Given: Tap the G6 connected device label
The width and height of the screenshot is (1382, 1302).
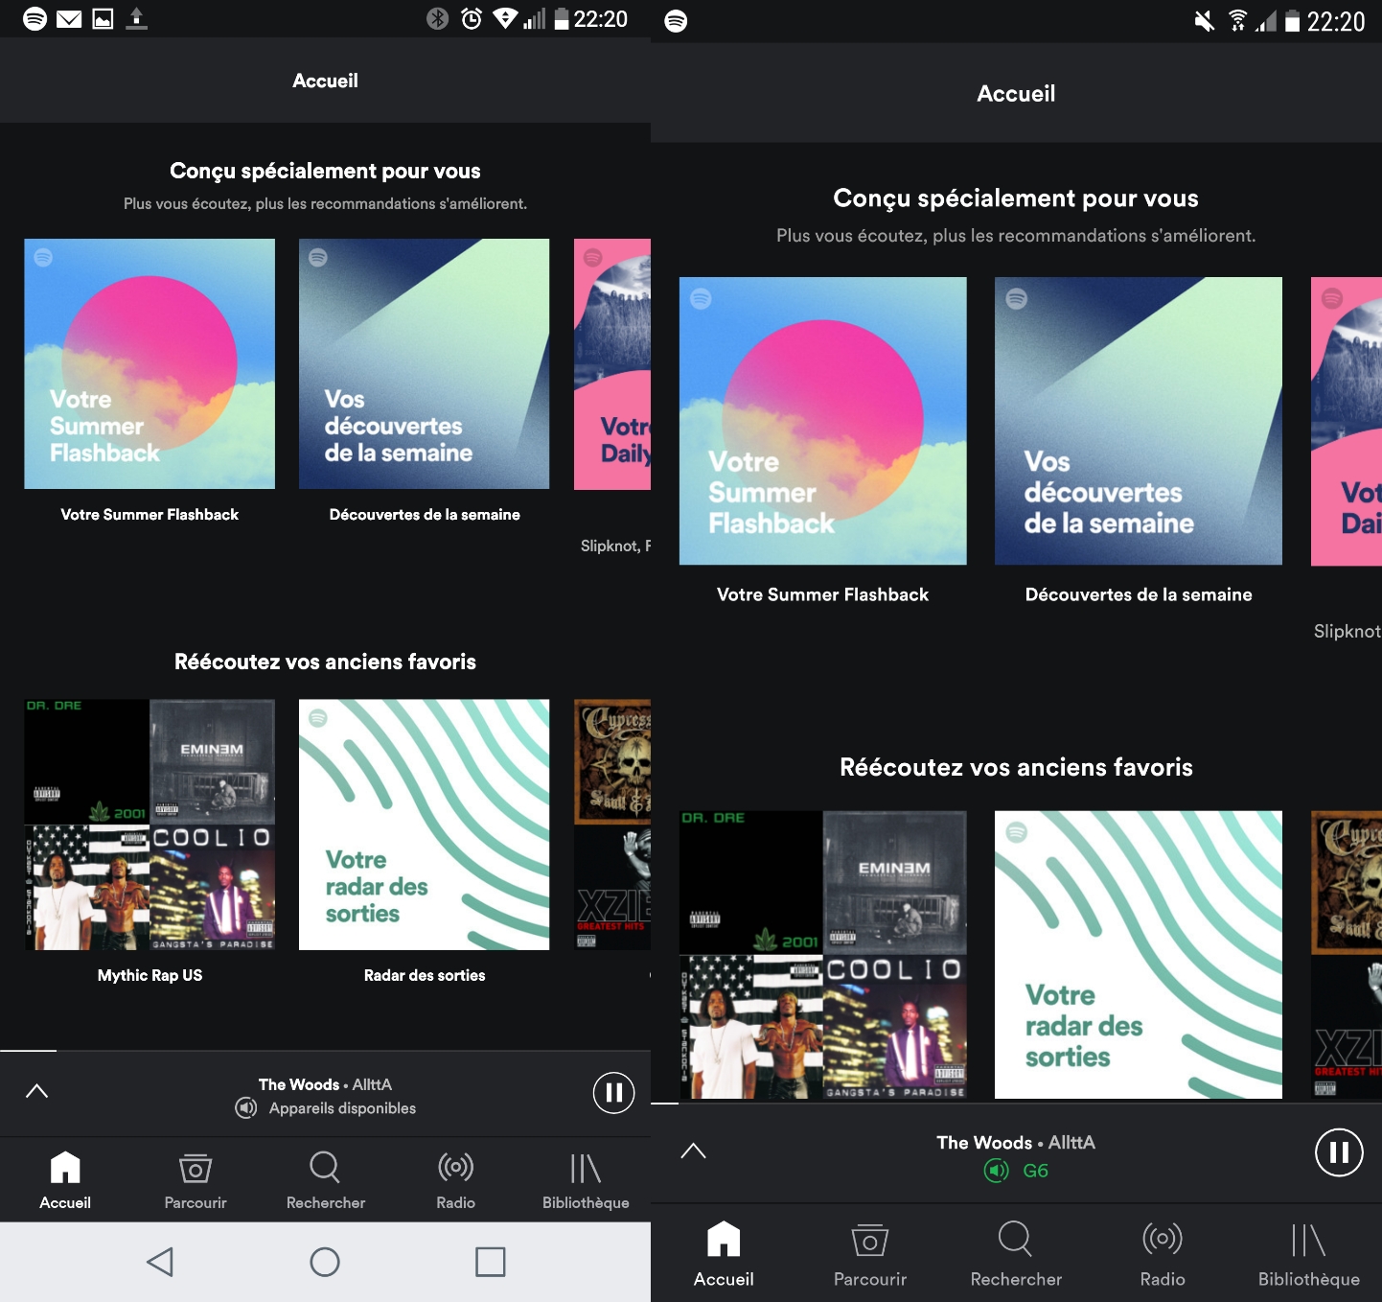Looking at the screenshot, I should tap(1035, 1171).
